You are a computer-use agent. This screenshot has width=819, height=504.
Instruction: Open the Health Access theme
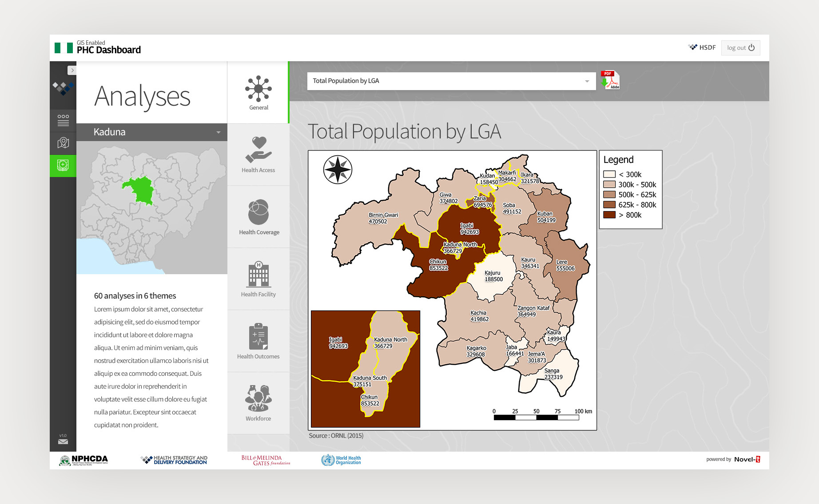pos(258,155)
